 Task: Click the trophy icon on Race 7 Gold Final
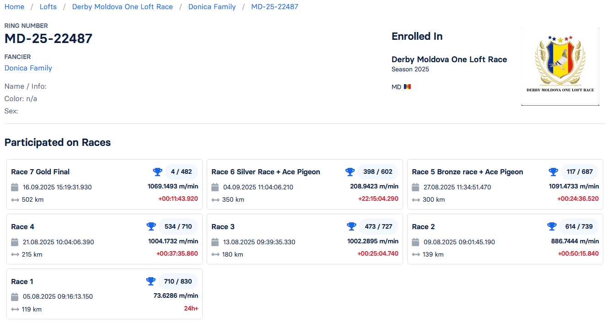(x=157, y=172)
